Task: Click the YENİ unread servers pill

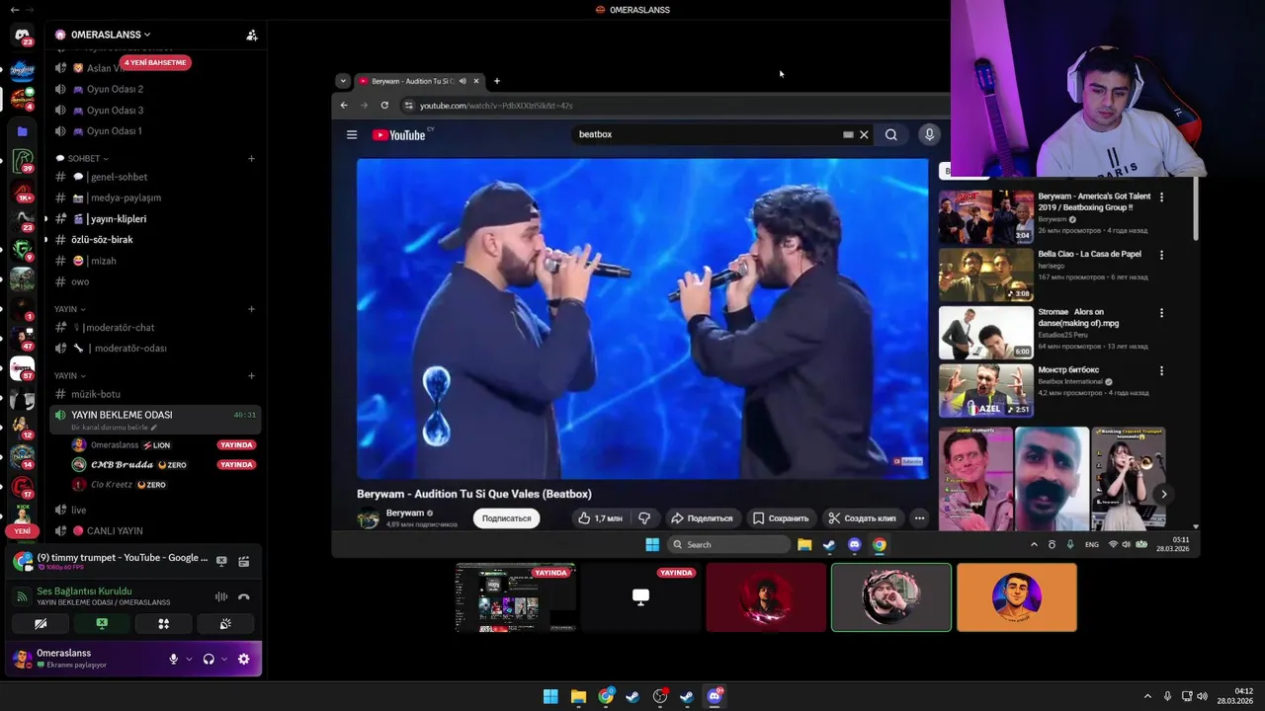Action: [x=22, y=530]
